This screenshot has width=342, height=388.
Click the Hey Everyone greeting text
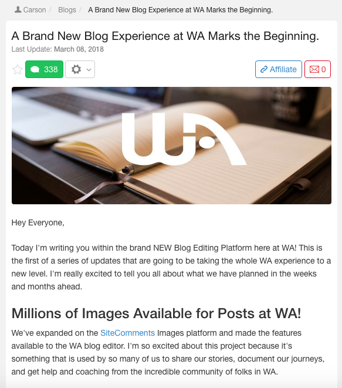pos(38,222)
